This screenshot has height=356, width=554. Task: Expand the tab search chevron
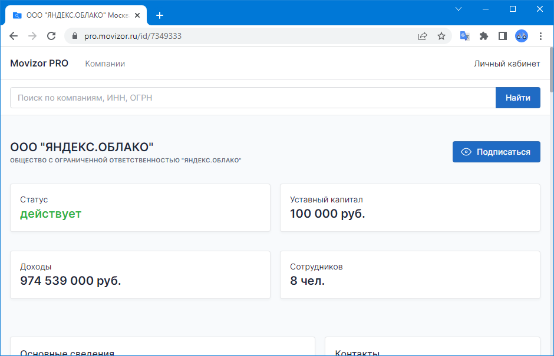pyautogui.click(x=459, y=9)
